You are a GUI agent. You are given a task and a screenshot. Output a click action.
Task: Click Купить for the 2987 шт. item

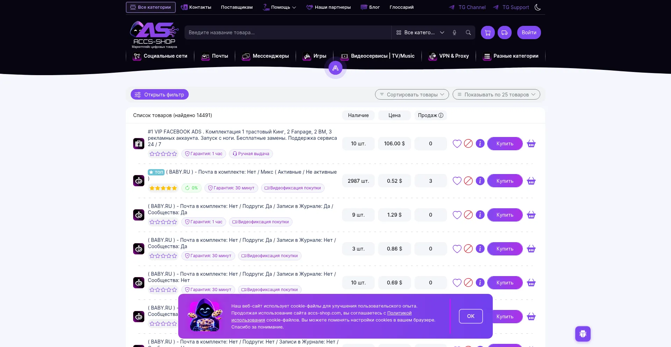(505, 181)
